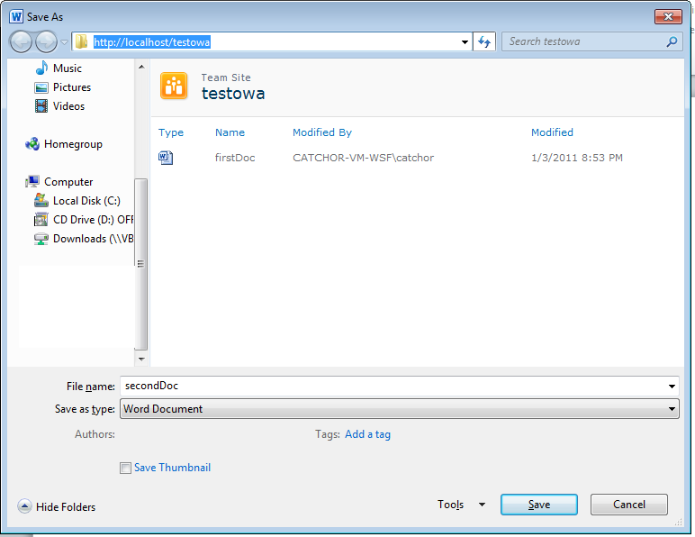Screen dimensions: 695x537
Task: Click the Pictures library icon
Action: click(x=41, y=87)
